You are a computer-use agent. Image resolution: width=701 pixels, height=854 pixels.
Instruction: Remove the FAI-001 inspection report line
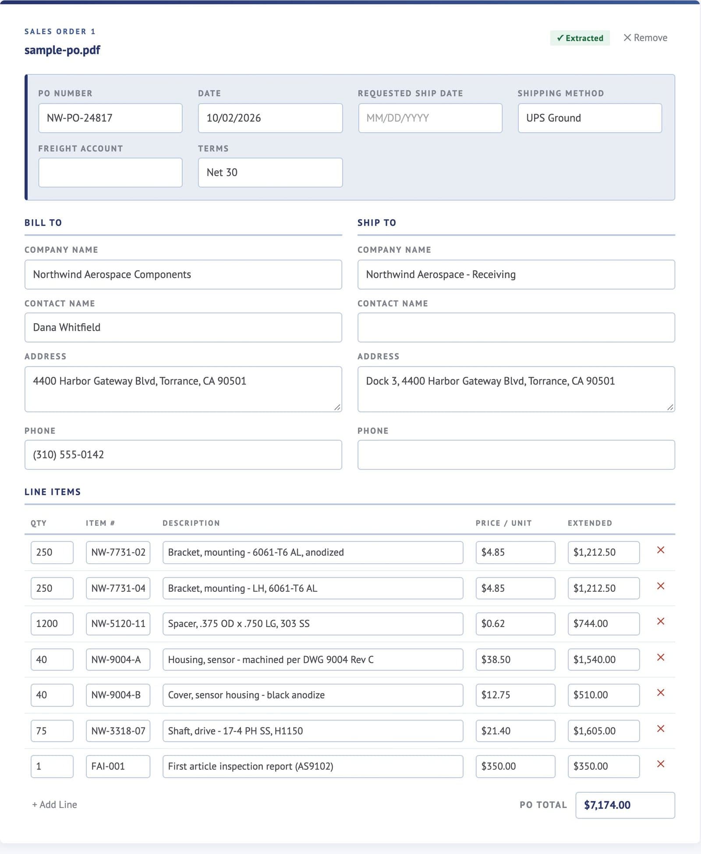(661, 764)
